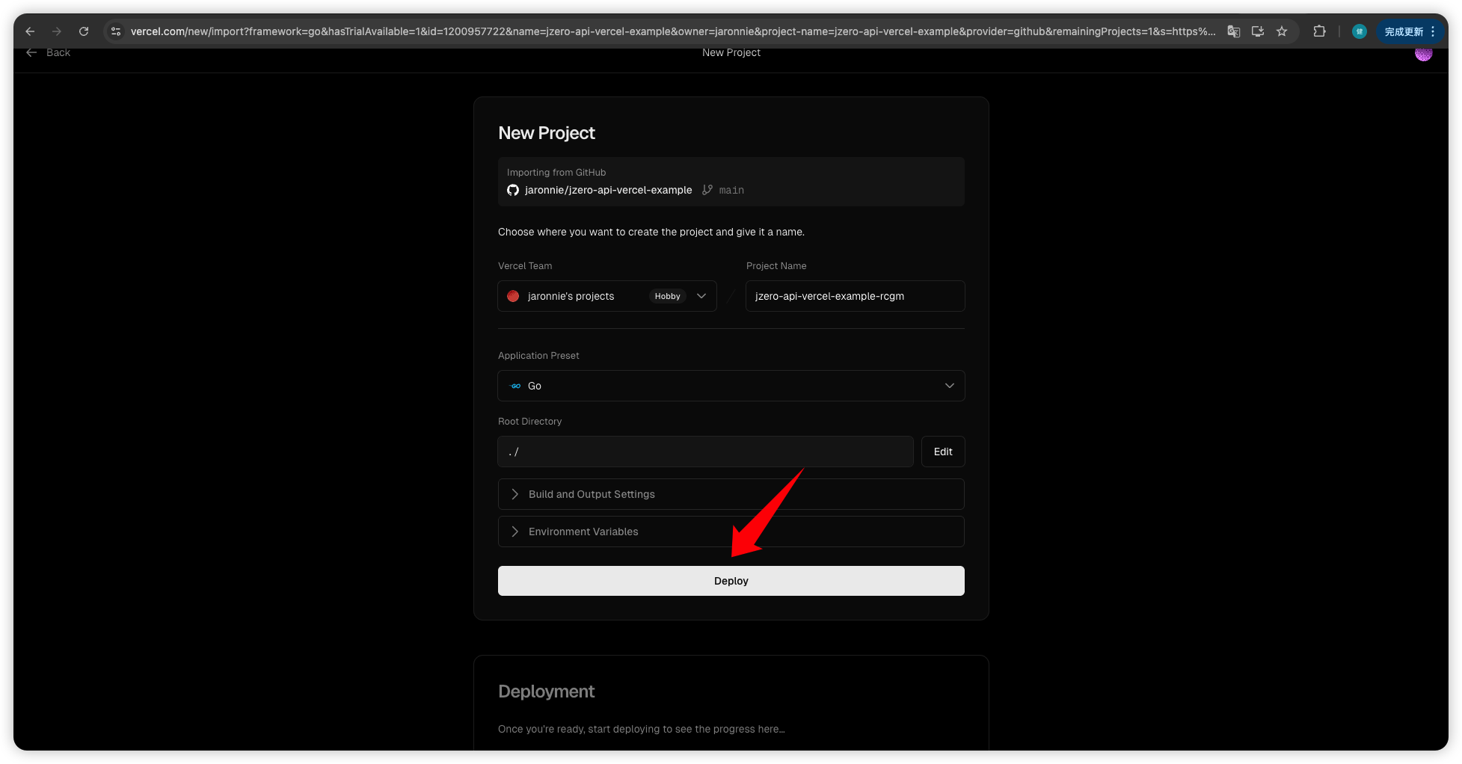
Task: Open the translate page icon
Action: tap(1234, 31)
